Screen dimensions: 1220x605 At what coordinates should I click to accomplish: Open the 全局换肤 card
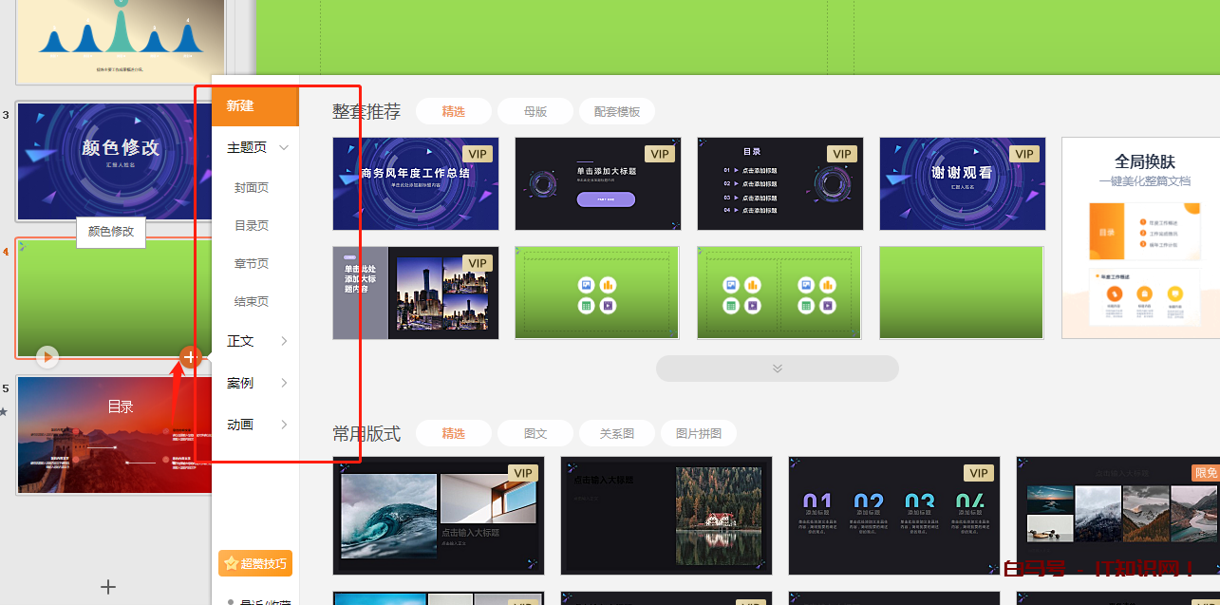coord(1140,237)
